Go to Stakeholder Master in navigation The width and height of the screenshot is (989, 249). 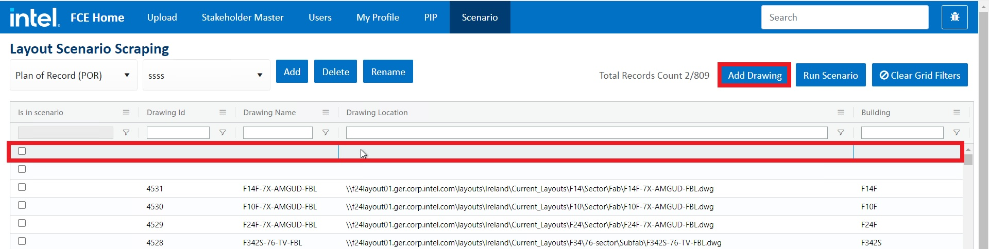pos(243,17)
